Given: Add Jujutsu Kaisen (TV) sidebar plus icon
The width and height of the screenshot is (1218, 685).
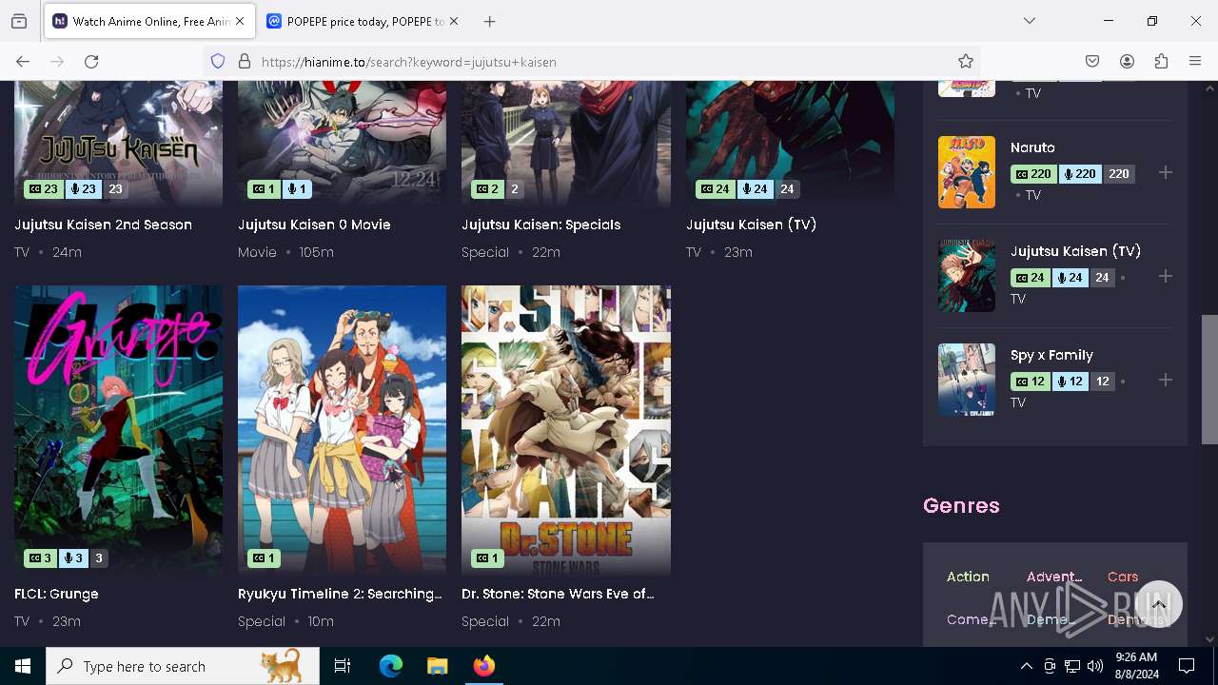Looking at the screenshot, I should point(1166,277).
